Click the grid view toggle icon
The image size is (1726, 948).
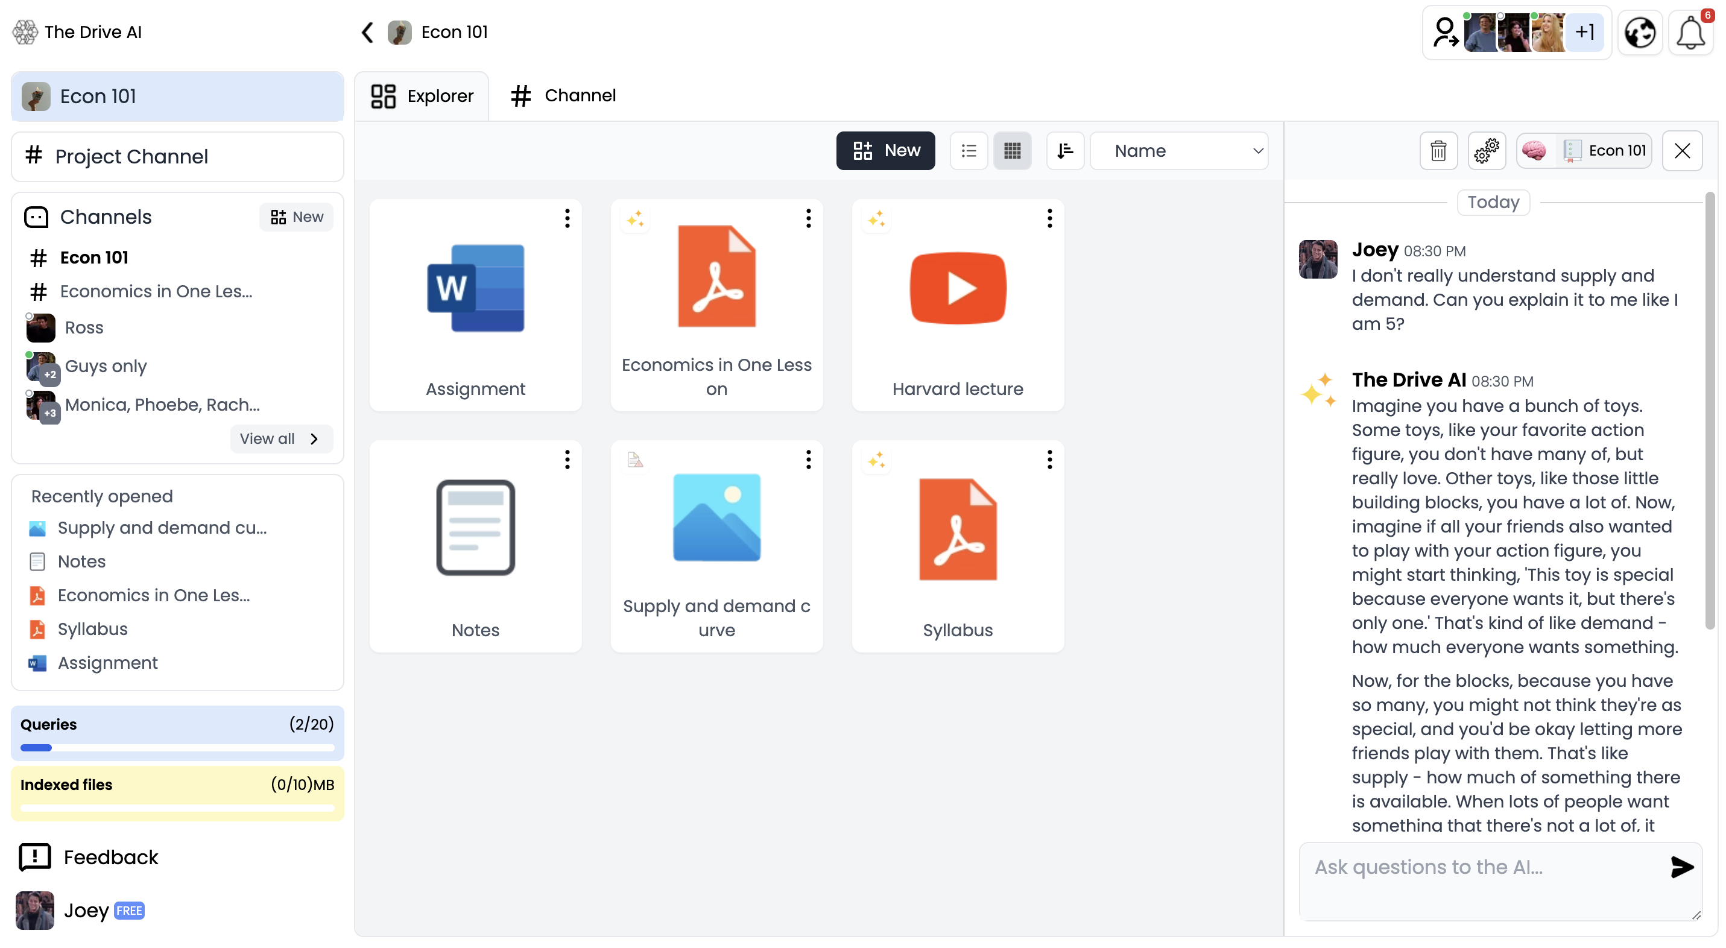coord(1012,150)
